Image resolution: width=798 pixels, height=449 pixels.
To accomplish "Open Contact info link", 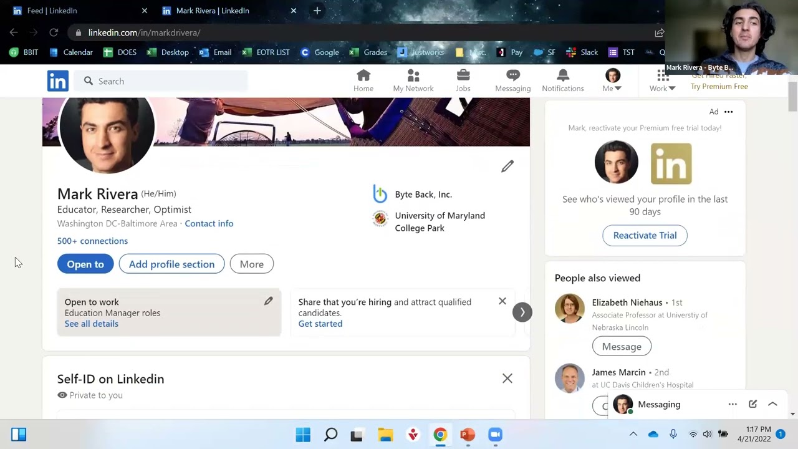I will point(209,223).
